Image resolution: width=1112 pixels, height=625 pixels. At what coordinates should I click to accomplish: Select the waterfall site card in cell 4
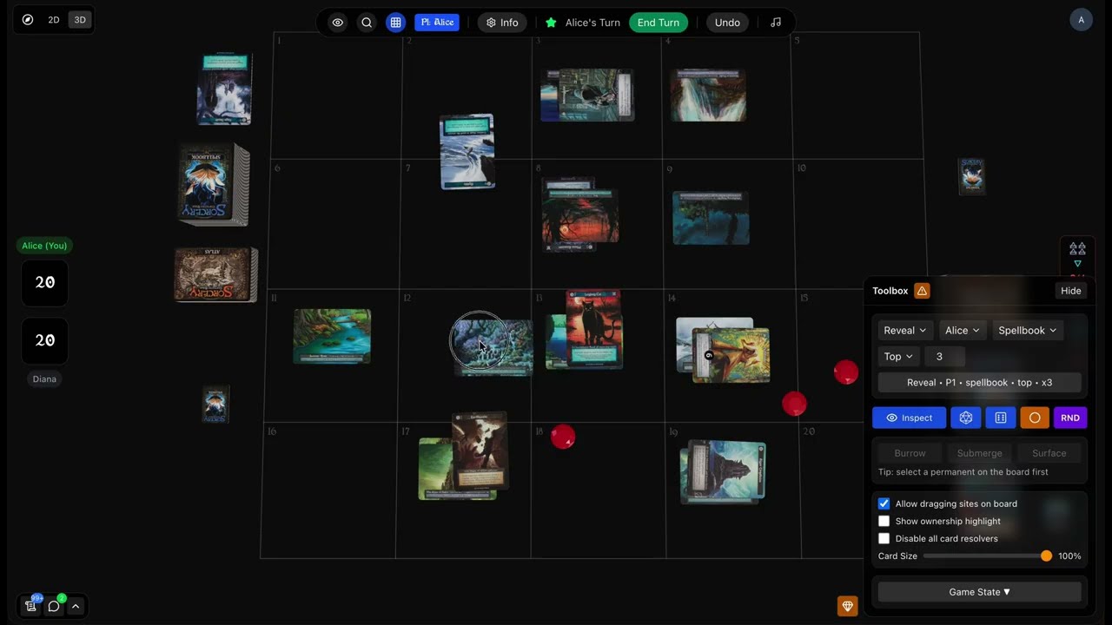(x=708, y=95)
